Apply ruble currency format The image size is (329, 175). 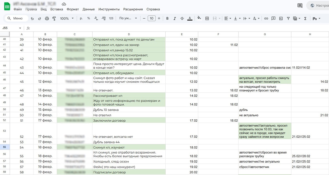point(81,18)
